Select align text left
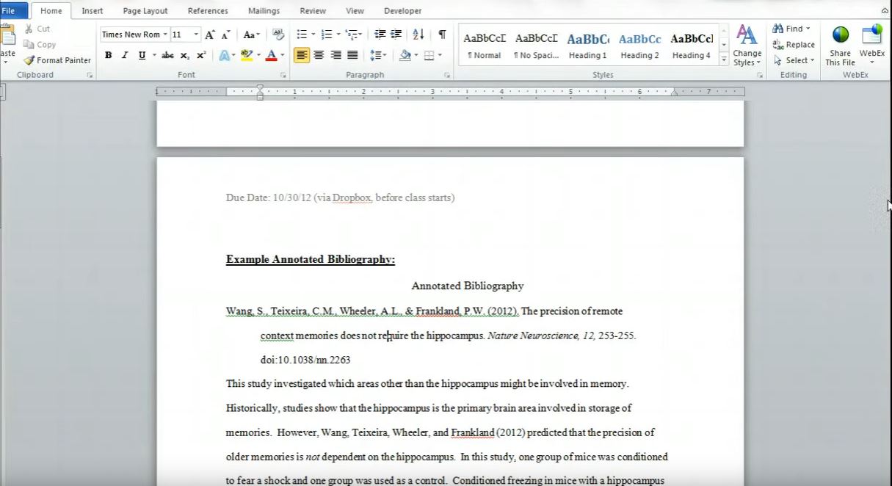 (302, 55)
